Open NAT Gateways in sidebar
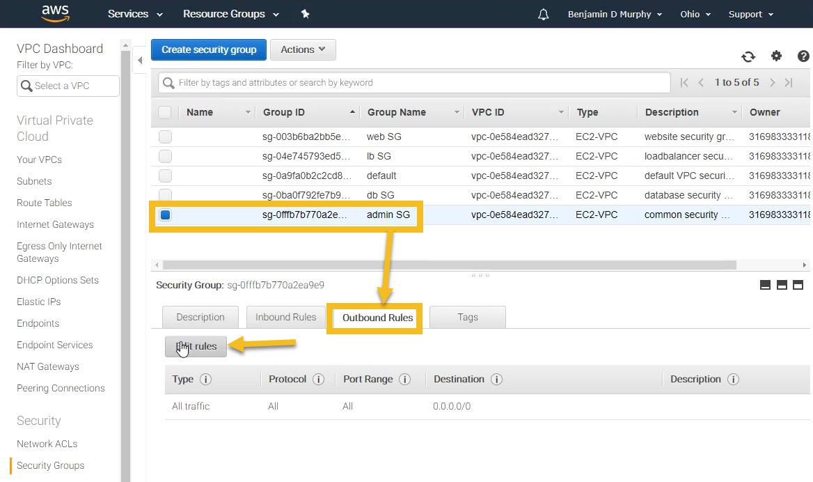813x482 pixels. click(48, 367)
